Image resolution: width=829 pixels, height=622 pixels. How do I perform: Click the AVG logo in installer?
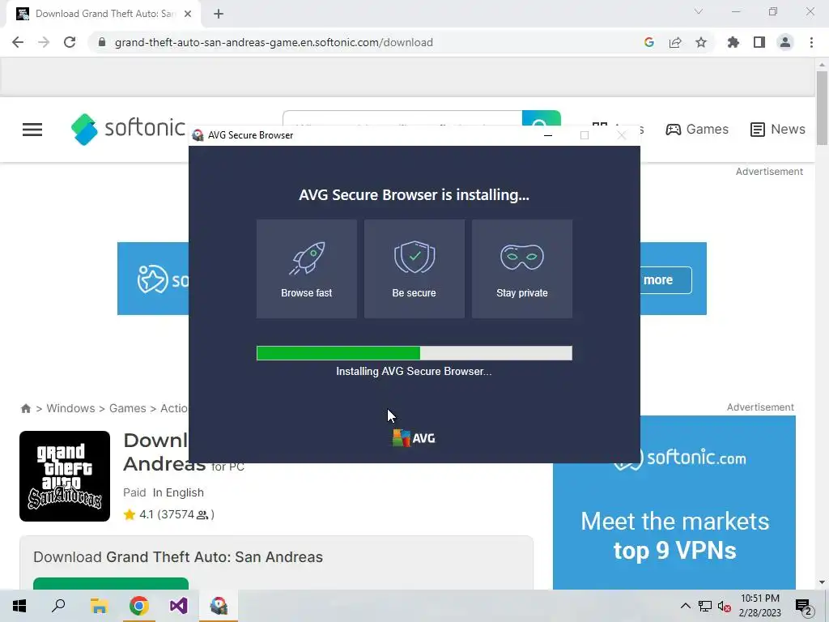[x=414, y=438]
